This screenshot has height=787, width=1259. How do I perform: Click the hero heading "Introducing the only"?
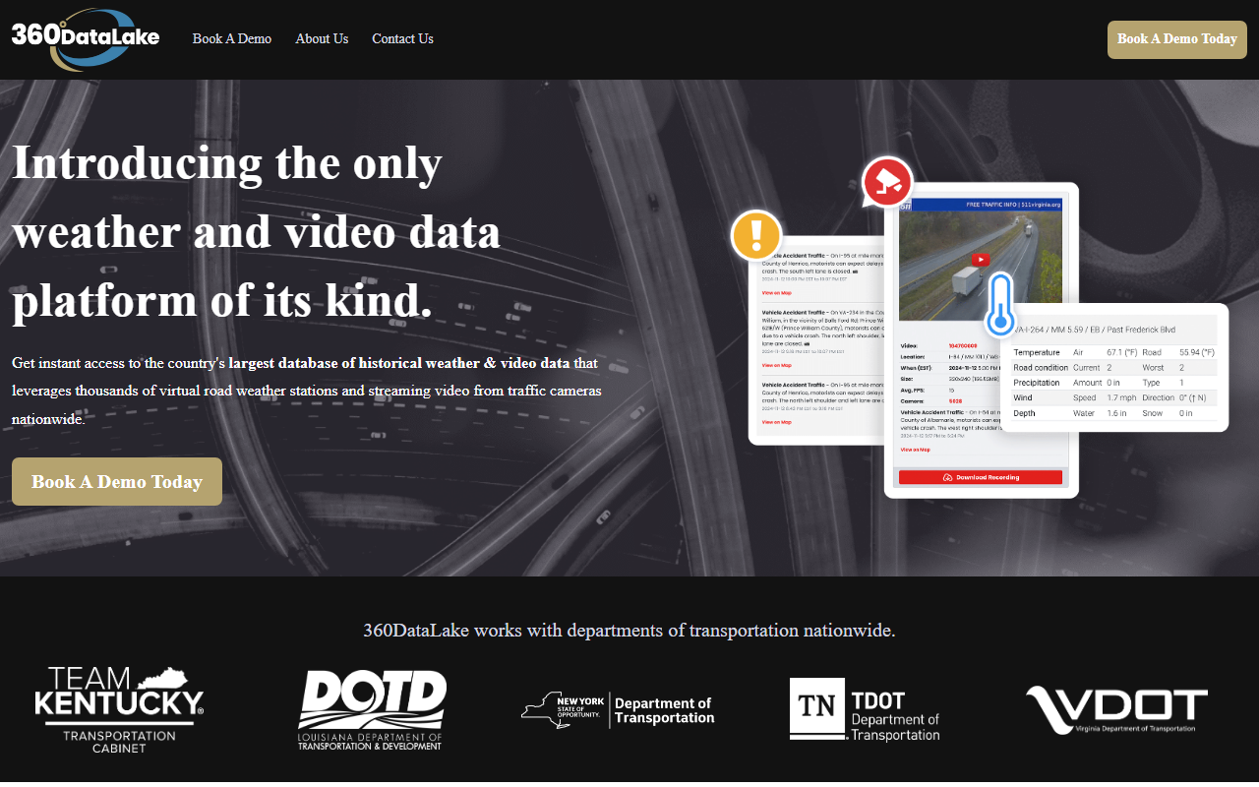click(x=227, y=162)
